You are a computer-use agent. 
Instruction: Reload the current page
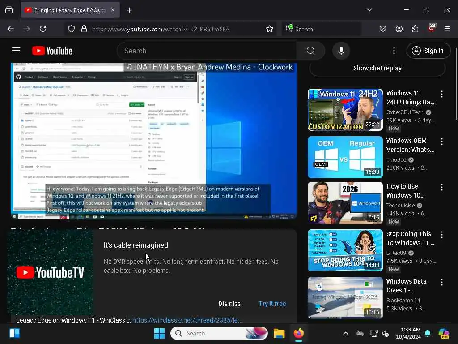[x=43, y=29]
